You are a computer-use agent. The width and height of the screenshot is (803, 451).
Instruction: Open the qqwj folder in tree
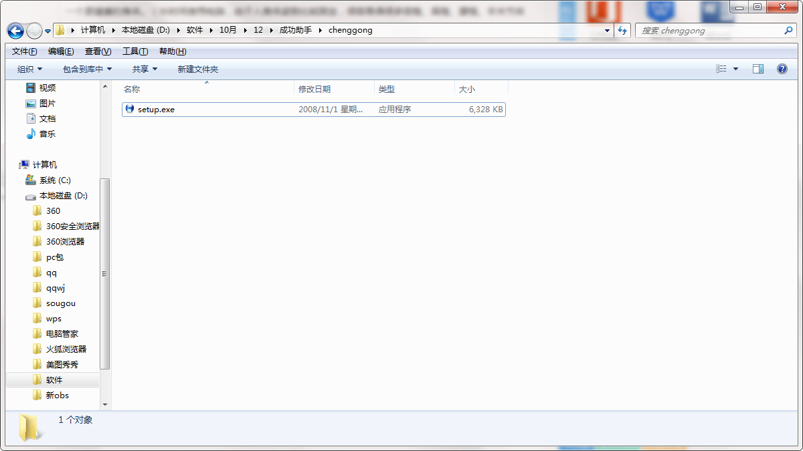(56, 287)
